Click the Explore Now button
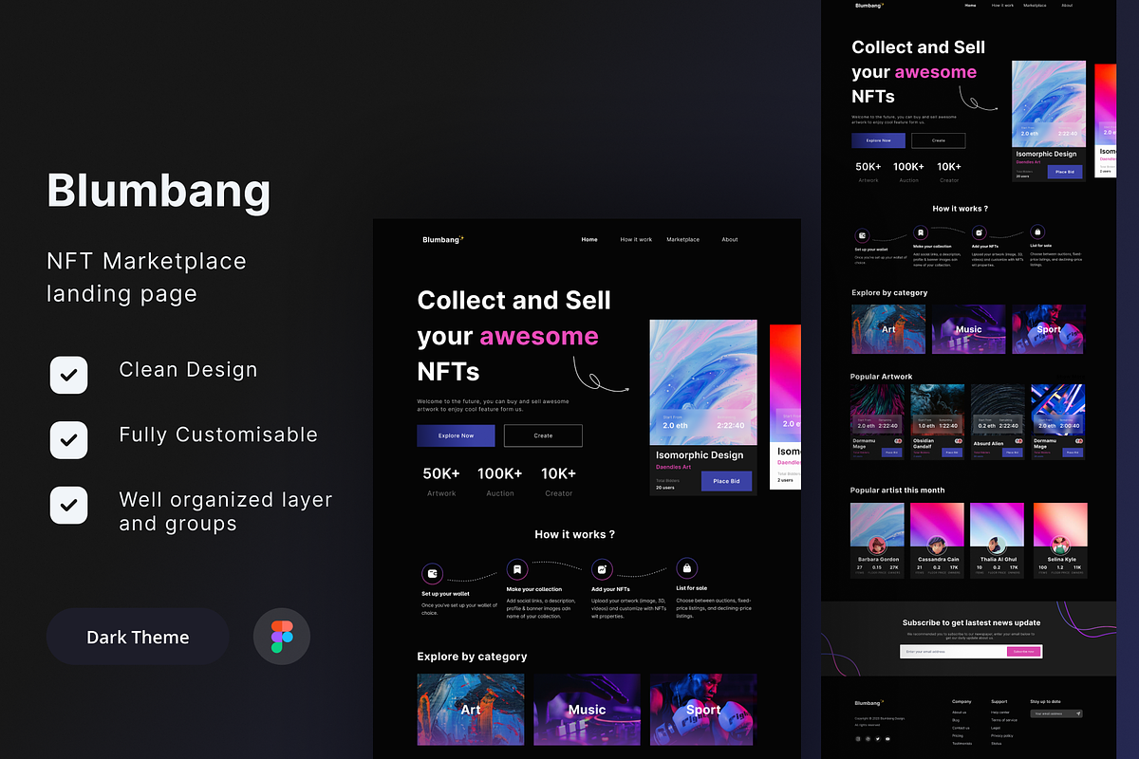The height and width of the screenshot is (759, 1139). coord(456,435)
